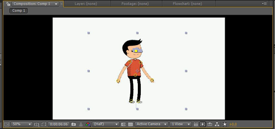Click the 0:00:06:06 current time field

(59, 124)
